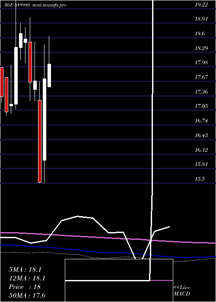Click the 18.29 price axis label
This screenshot has height=302, width=216.
202,48
